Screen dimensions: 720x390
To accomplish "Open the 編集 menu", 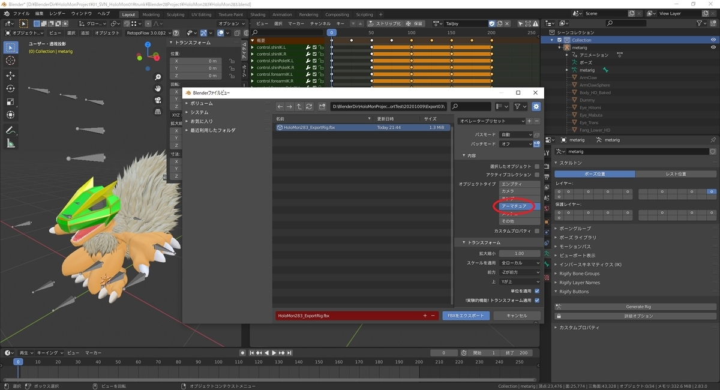I will pos(39,13).
